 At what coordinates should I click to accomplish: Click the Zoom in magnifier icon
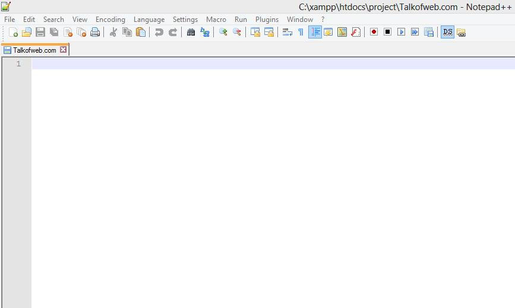[223, 32]
